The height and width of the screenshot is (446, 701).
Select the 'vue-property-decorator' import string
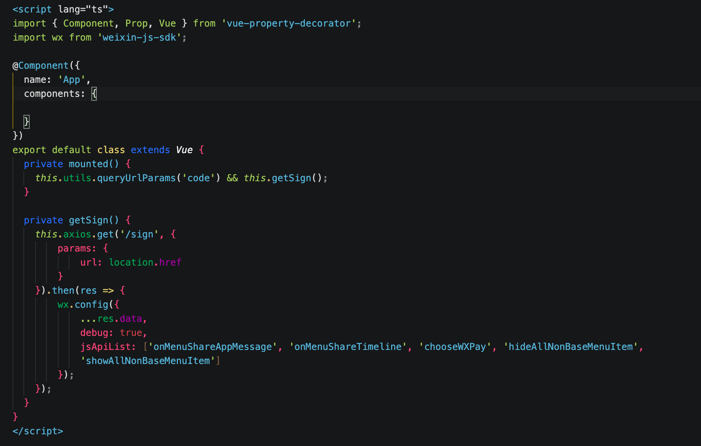pos(289,23)
